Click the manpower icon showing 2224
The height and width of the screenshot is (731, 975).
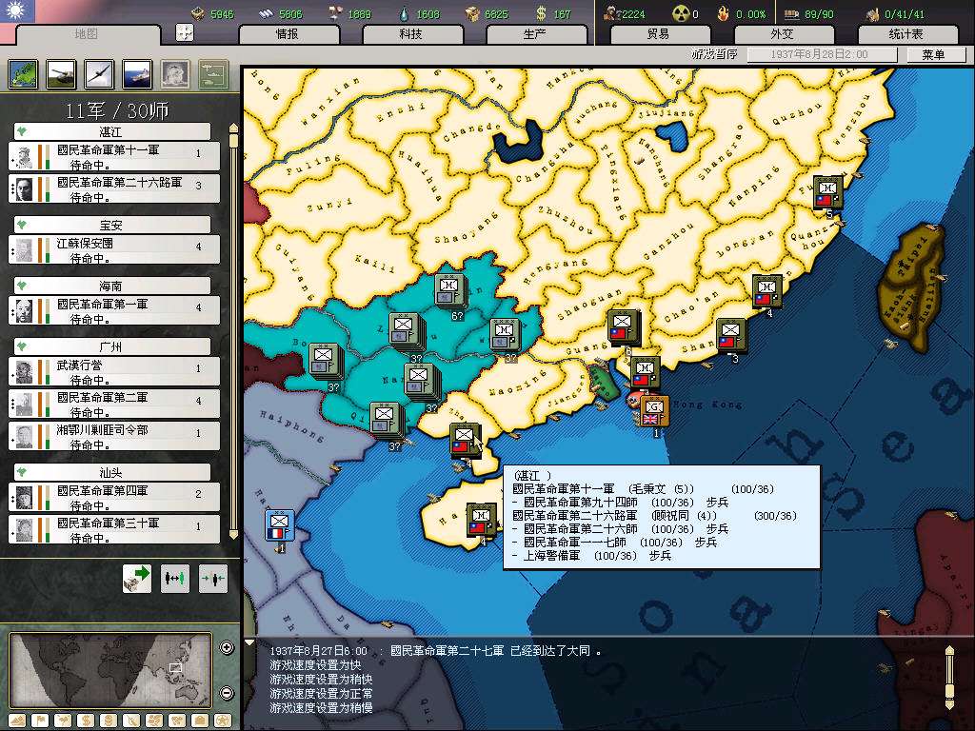pyautogui.click(x=612, y=13)
